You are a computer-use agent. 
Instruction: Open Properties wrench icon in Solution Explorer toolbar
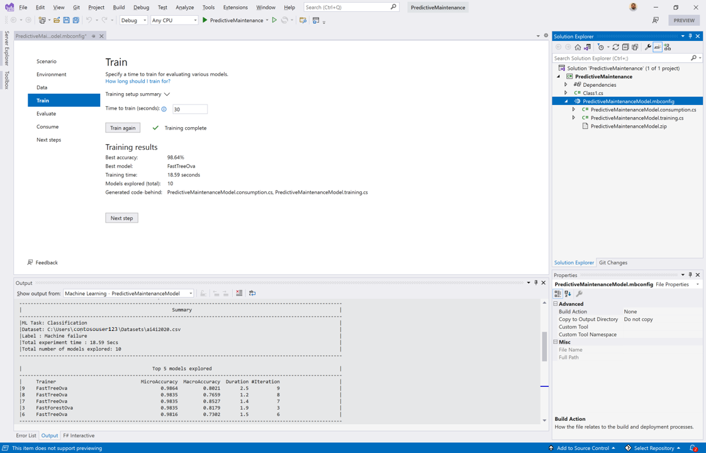coord(647,47)
